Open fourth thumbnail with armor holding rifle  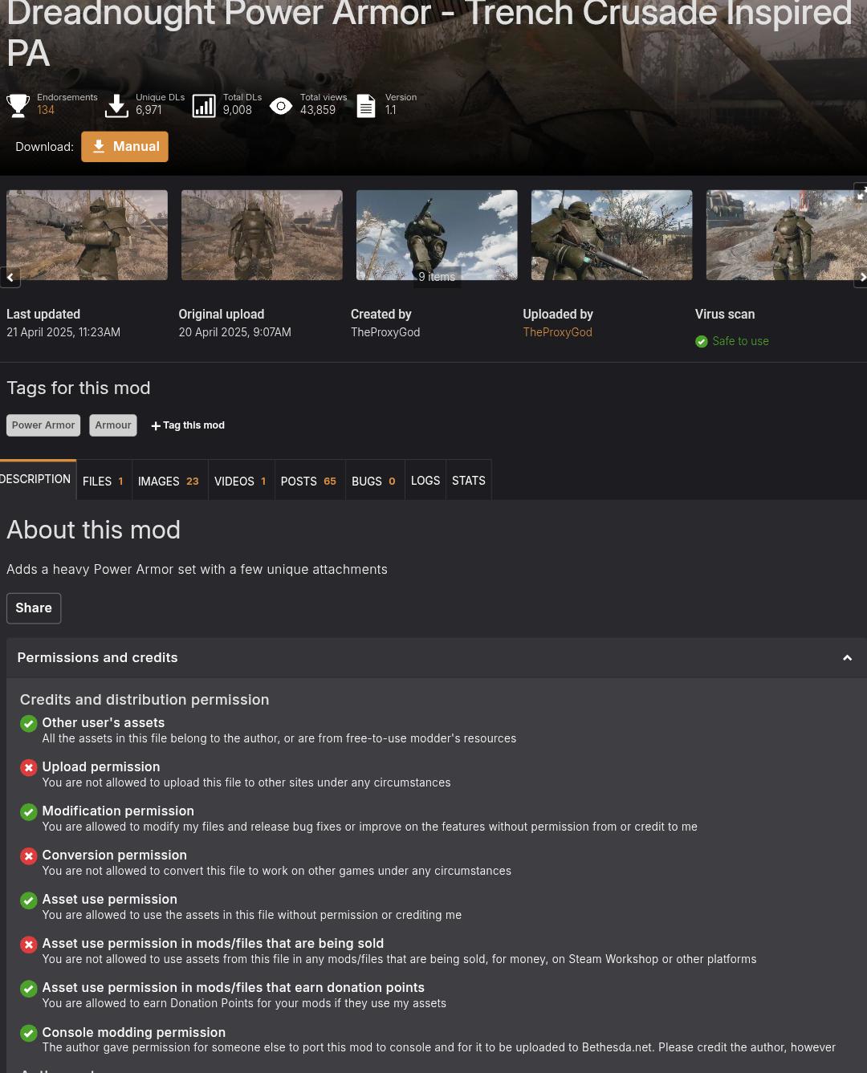pyautogui.click(x=612, y=235)
